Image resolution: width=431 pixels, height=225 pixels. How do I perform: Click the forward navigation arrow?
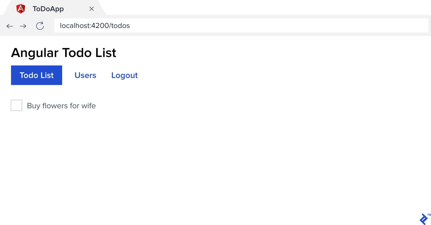tap(23, 26)
